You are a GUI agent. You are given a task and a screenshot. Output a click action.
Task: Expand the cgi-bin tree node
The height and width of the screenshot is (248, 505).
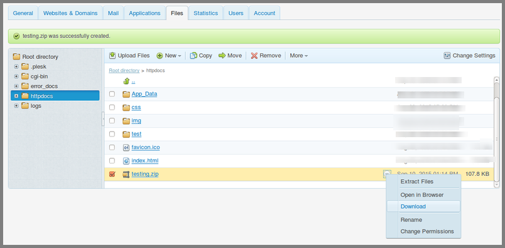[16, 76]
